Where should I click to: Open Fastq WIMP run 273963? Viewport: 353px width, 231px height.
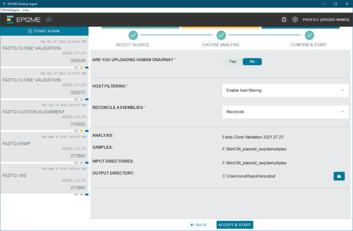click(x=44, y=147)
